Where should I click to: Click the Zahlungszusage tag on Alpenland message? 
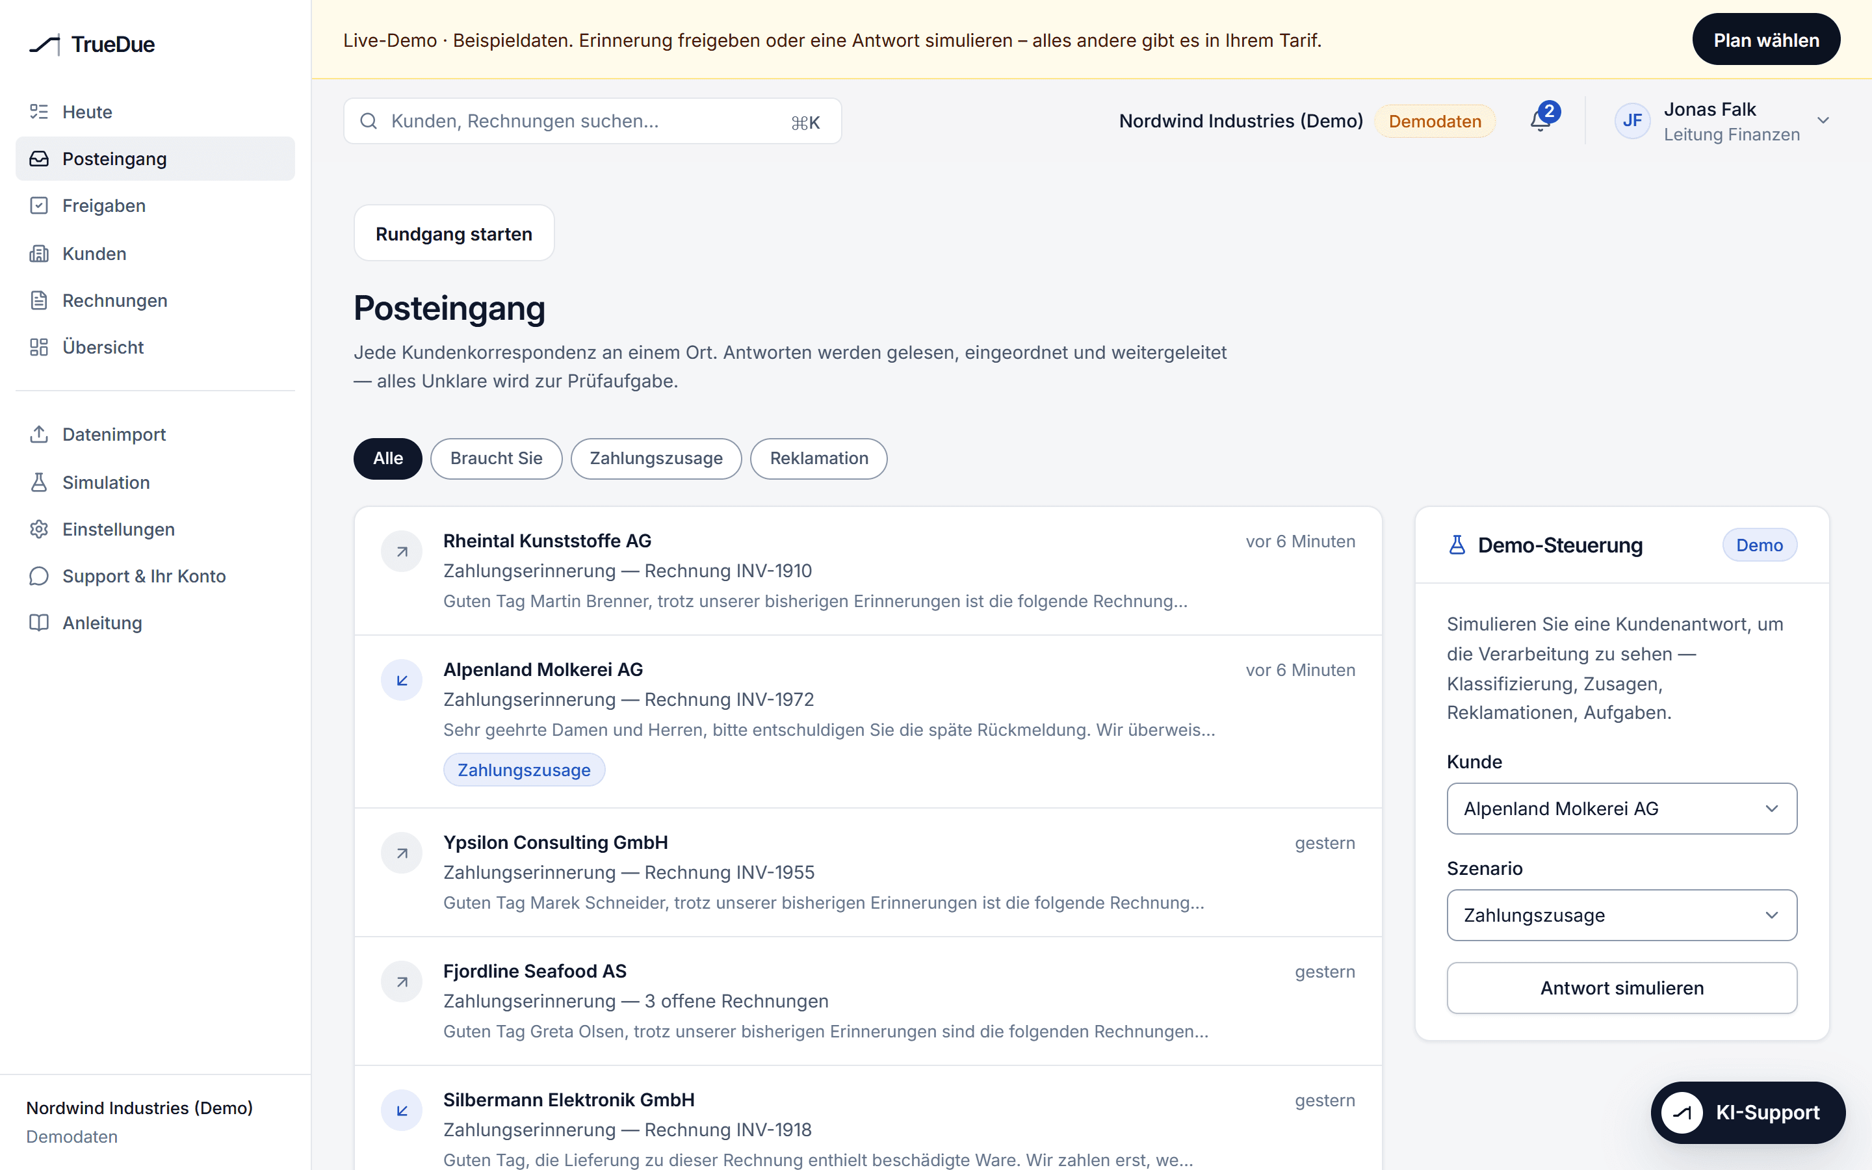pyautogui.click(x=524, y=770)
